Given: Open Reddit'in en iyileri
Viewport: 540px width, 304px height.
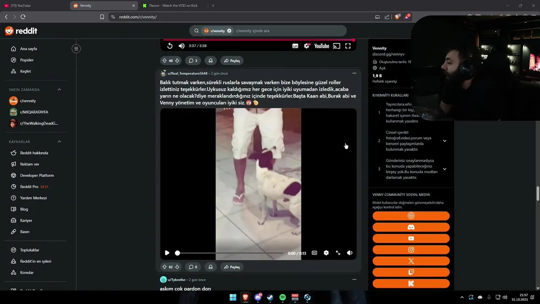Looking at the screenshot, I should click(35, 261).
